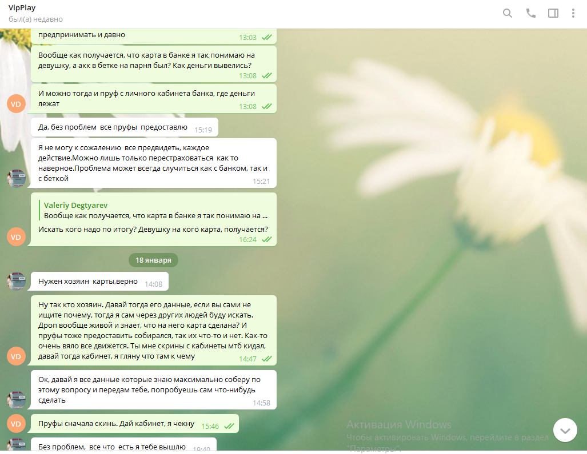Click VD avatar beside 13:08 message

point(16,104)
